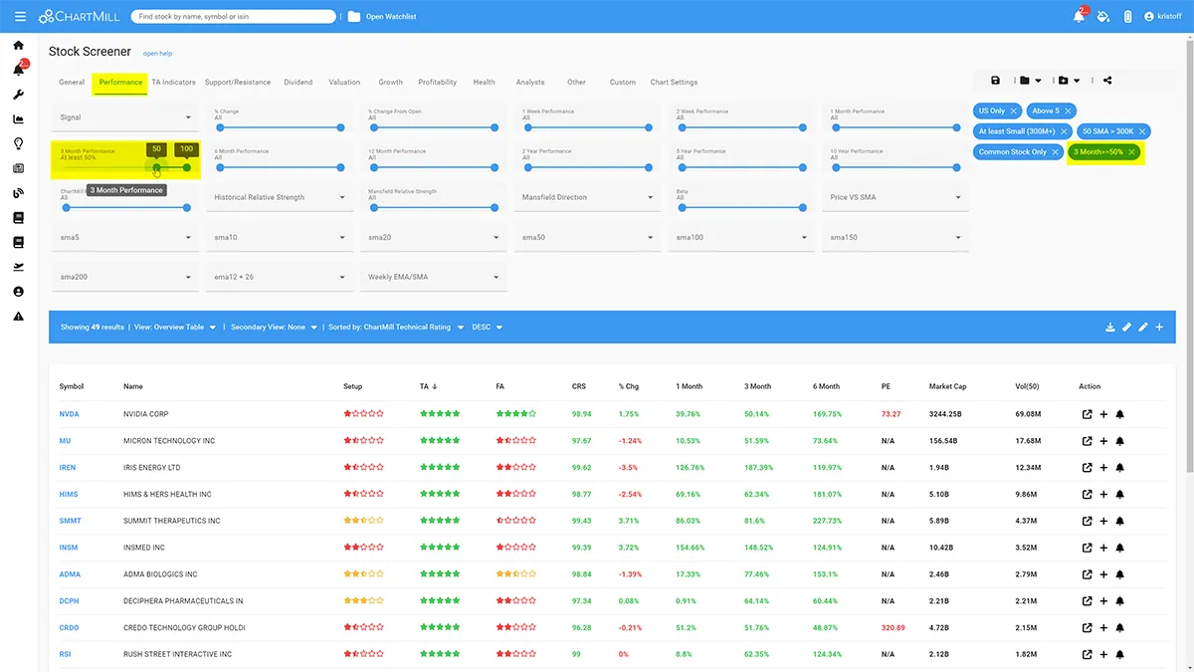Set alert bell for SMMT row
The image size is (1194, 672).
[1119, 521]
